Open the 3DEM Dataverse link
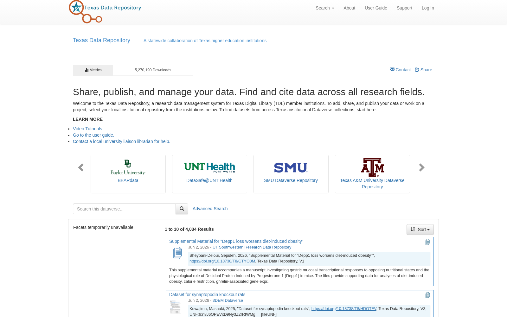This screenshot has height=317, width=507. 228,301
